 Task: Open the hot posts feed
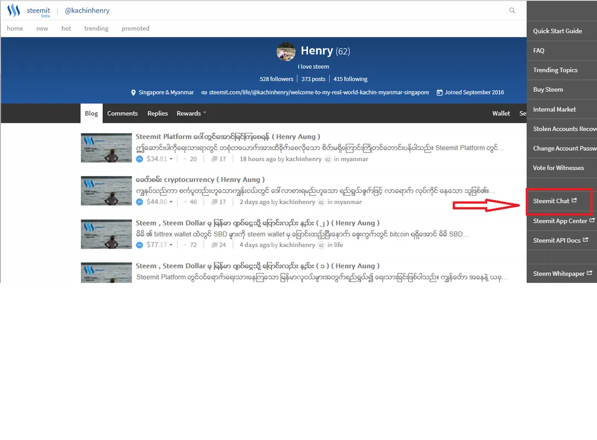(67, 29)
